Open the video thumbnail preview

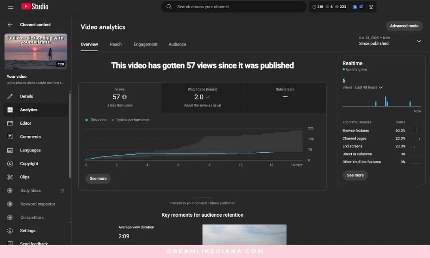36,51
